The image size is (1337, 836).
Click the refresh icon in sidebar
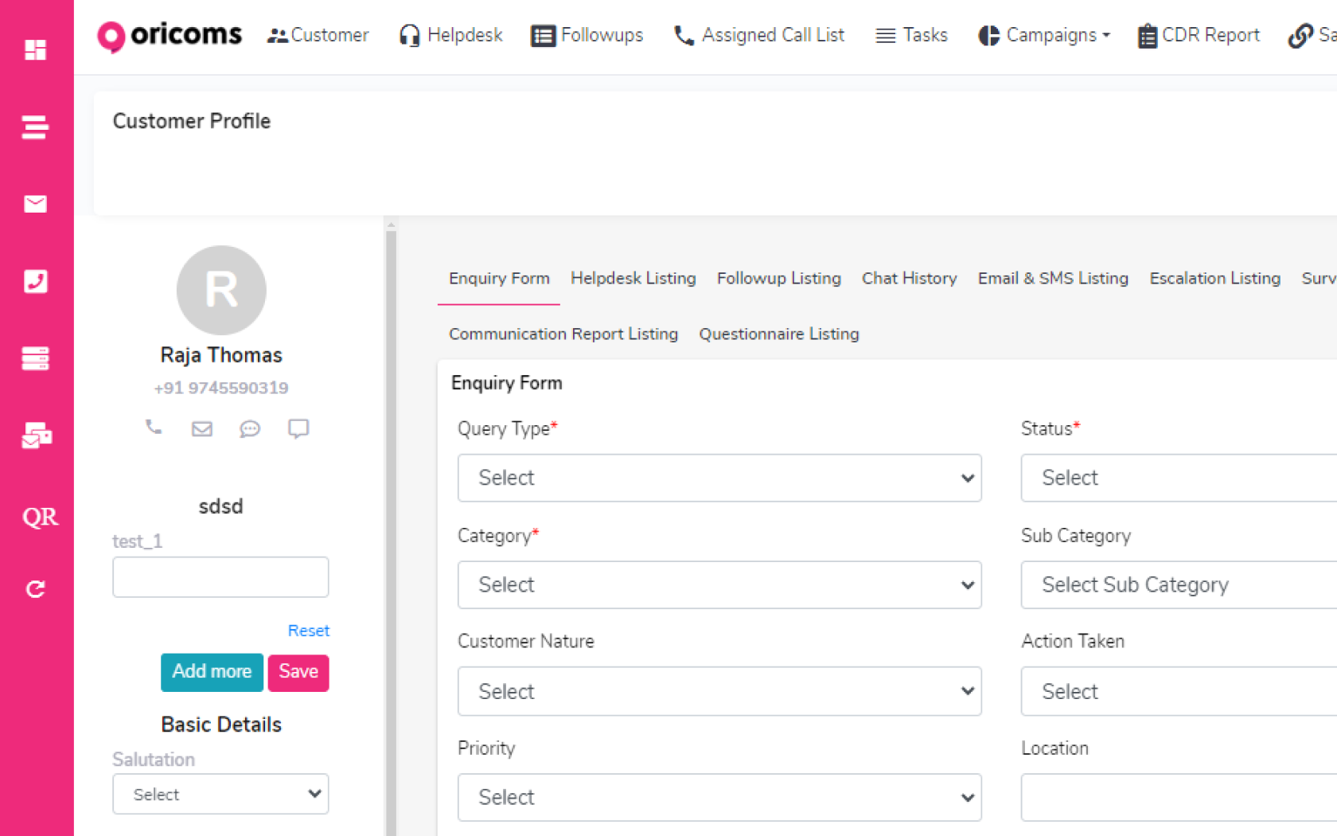(36, 589)
